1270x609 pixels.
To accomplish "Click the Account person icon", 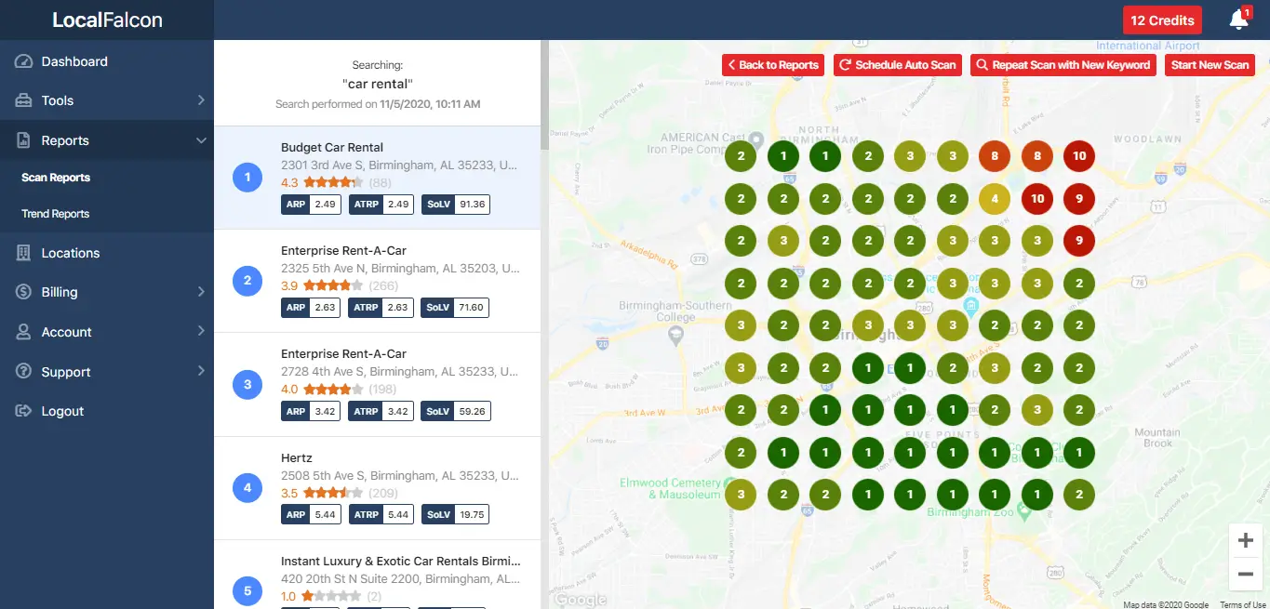I will (24, 332).
